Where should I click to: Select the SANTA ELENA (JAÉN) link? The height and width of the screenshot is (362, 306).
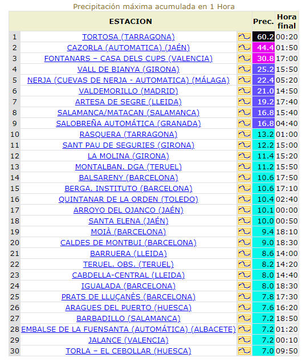(128, 221)
